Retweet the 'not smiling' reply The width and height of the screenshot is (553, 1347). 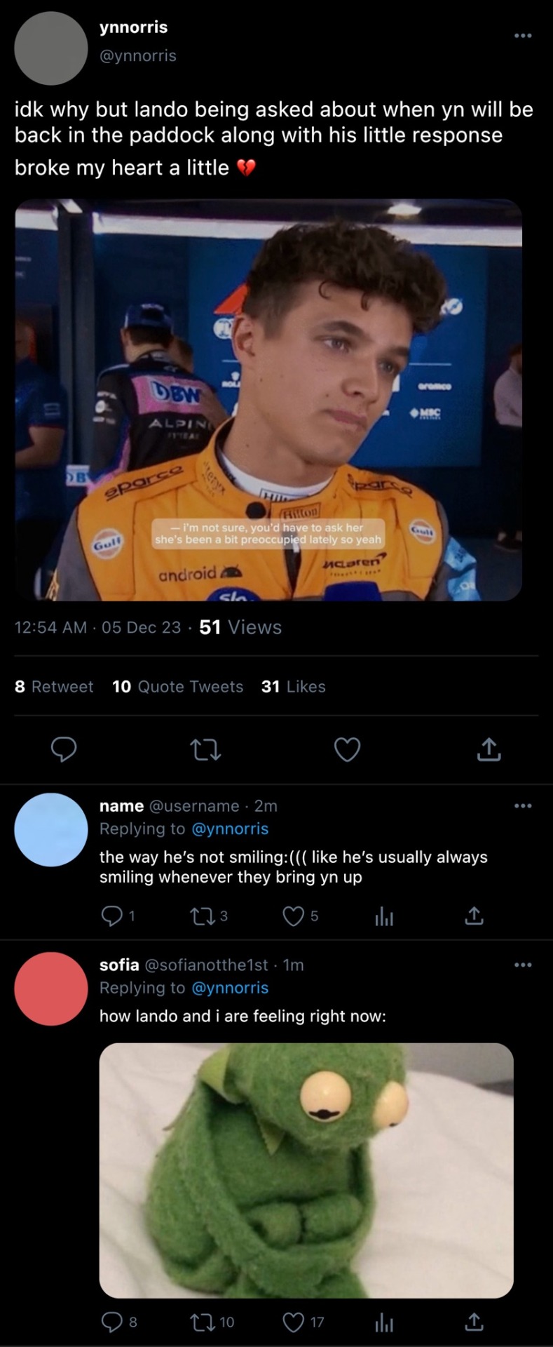point(201,916)
